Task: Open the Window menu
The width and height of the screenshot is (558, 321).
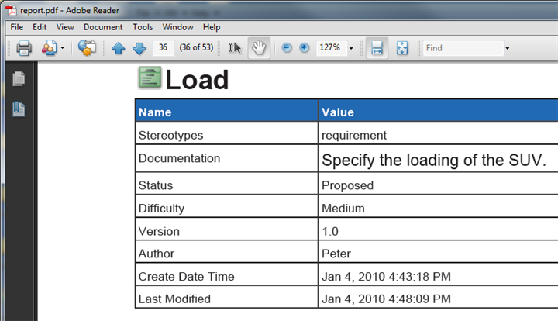Action: 177,27
